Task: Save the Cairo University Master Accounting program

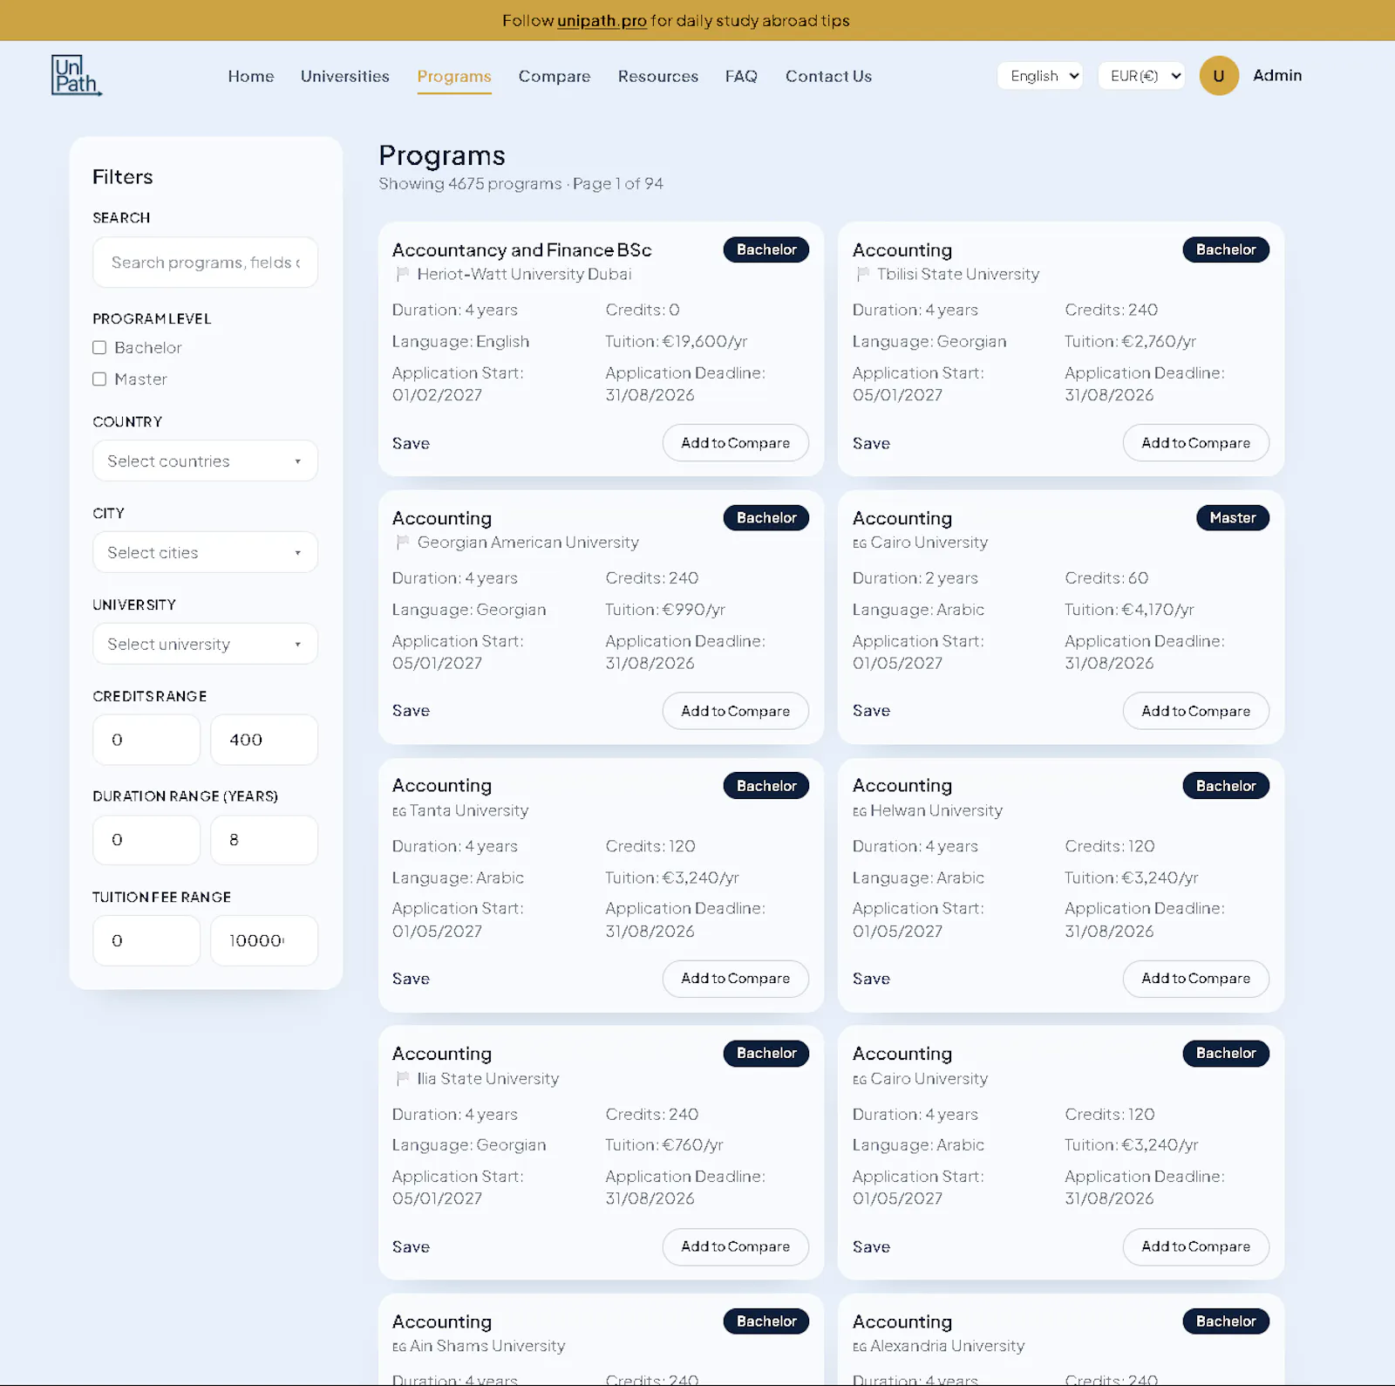Action: tap(871, 711)
